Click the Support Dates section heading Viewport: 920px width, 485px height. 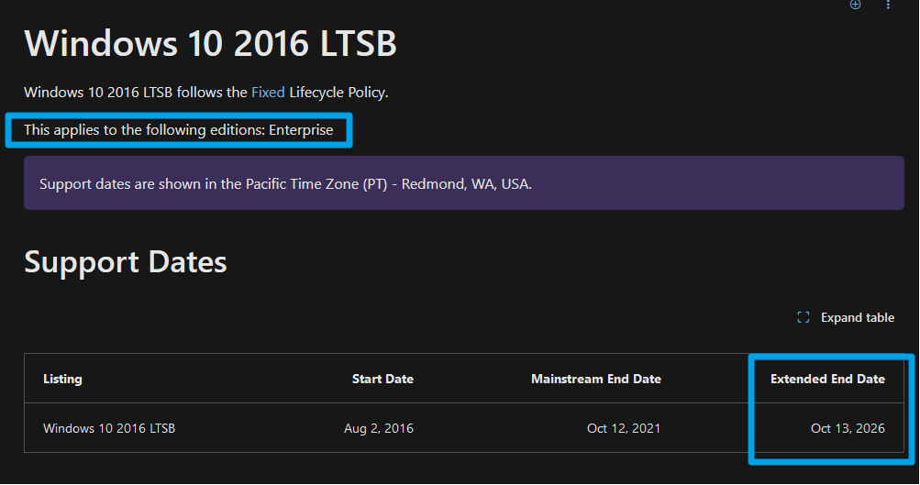pyautogui.click(x=126, y=261)
